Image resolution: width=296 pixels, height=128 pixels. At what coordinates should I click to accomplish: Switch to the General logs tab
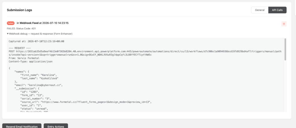click(x=260, y=10)
